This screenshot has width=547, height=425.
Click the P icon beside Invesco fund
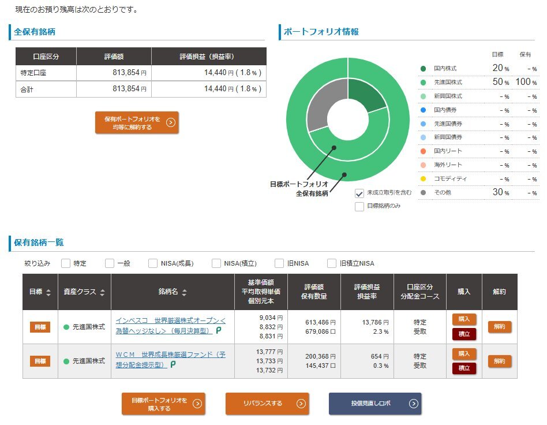[219, 331]
